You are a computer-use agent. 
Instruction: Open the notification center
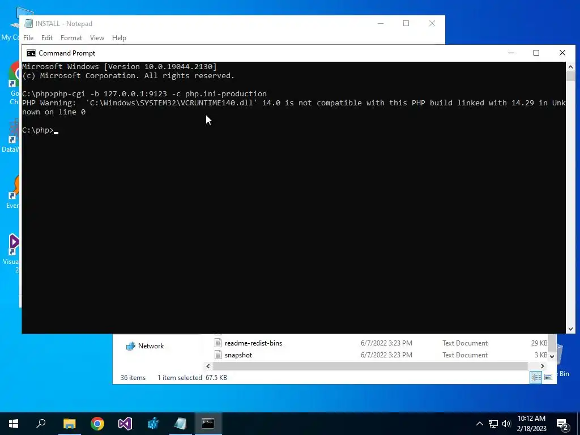[562, 424]
